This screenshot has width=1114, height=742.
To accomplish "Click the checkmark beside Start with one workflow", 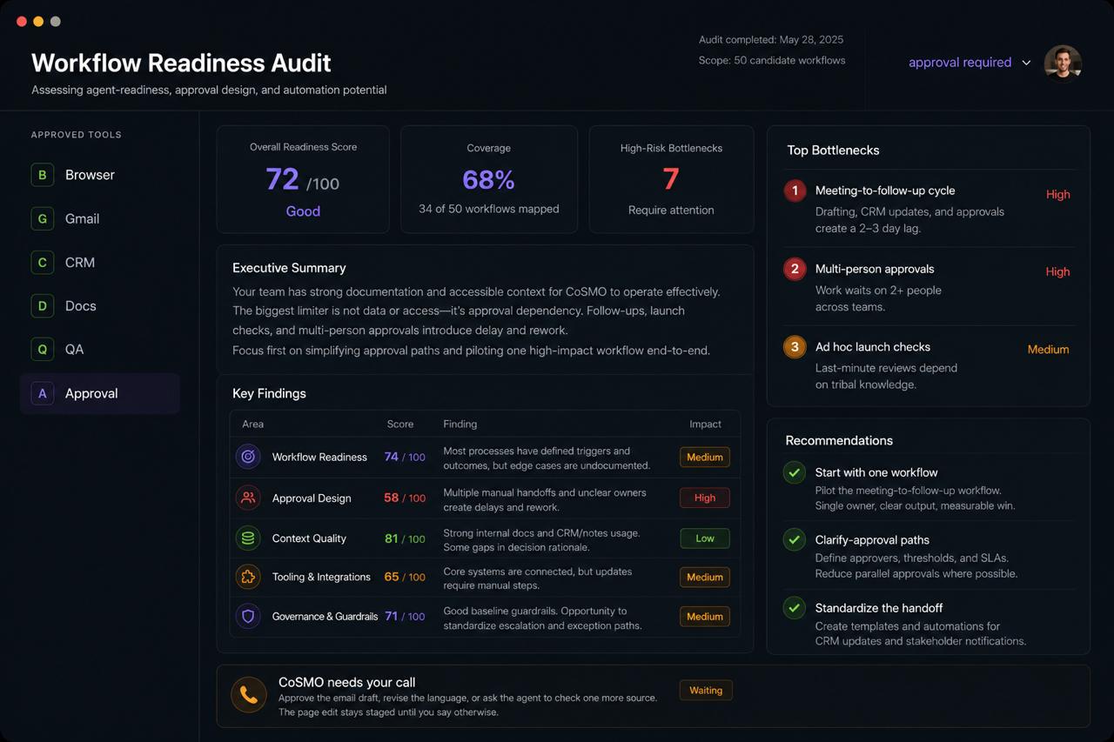I will 794,472.
